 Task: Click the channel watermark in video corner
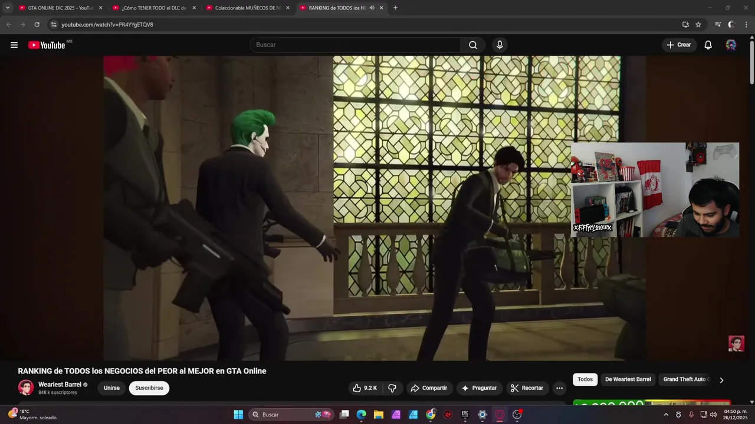point(736,343)
